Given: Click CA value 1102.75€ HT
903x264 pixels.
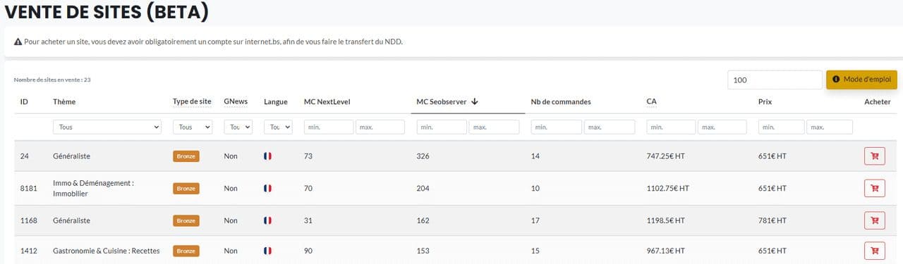Looking at the screenshot, I should pos(667,189).
